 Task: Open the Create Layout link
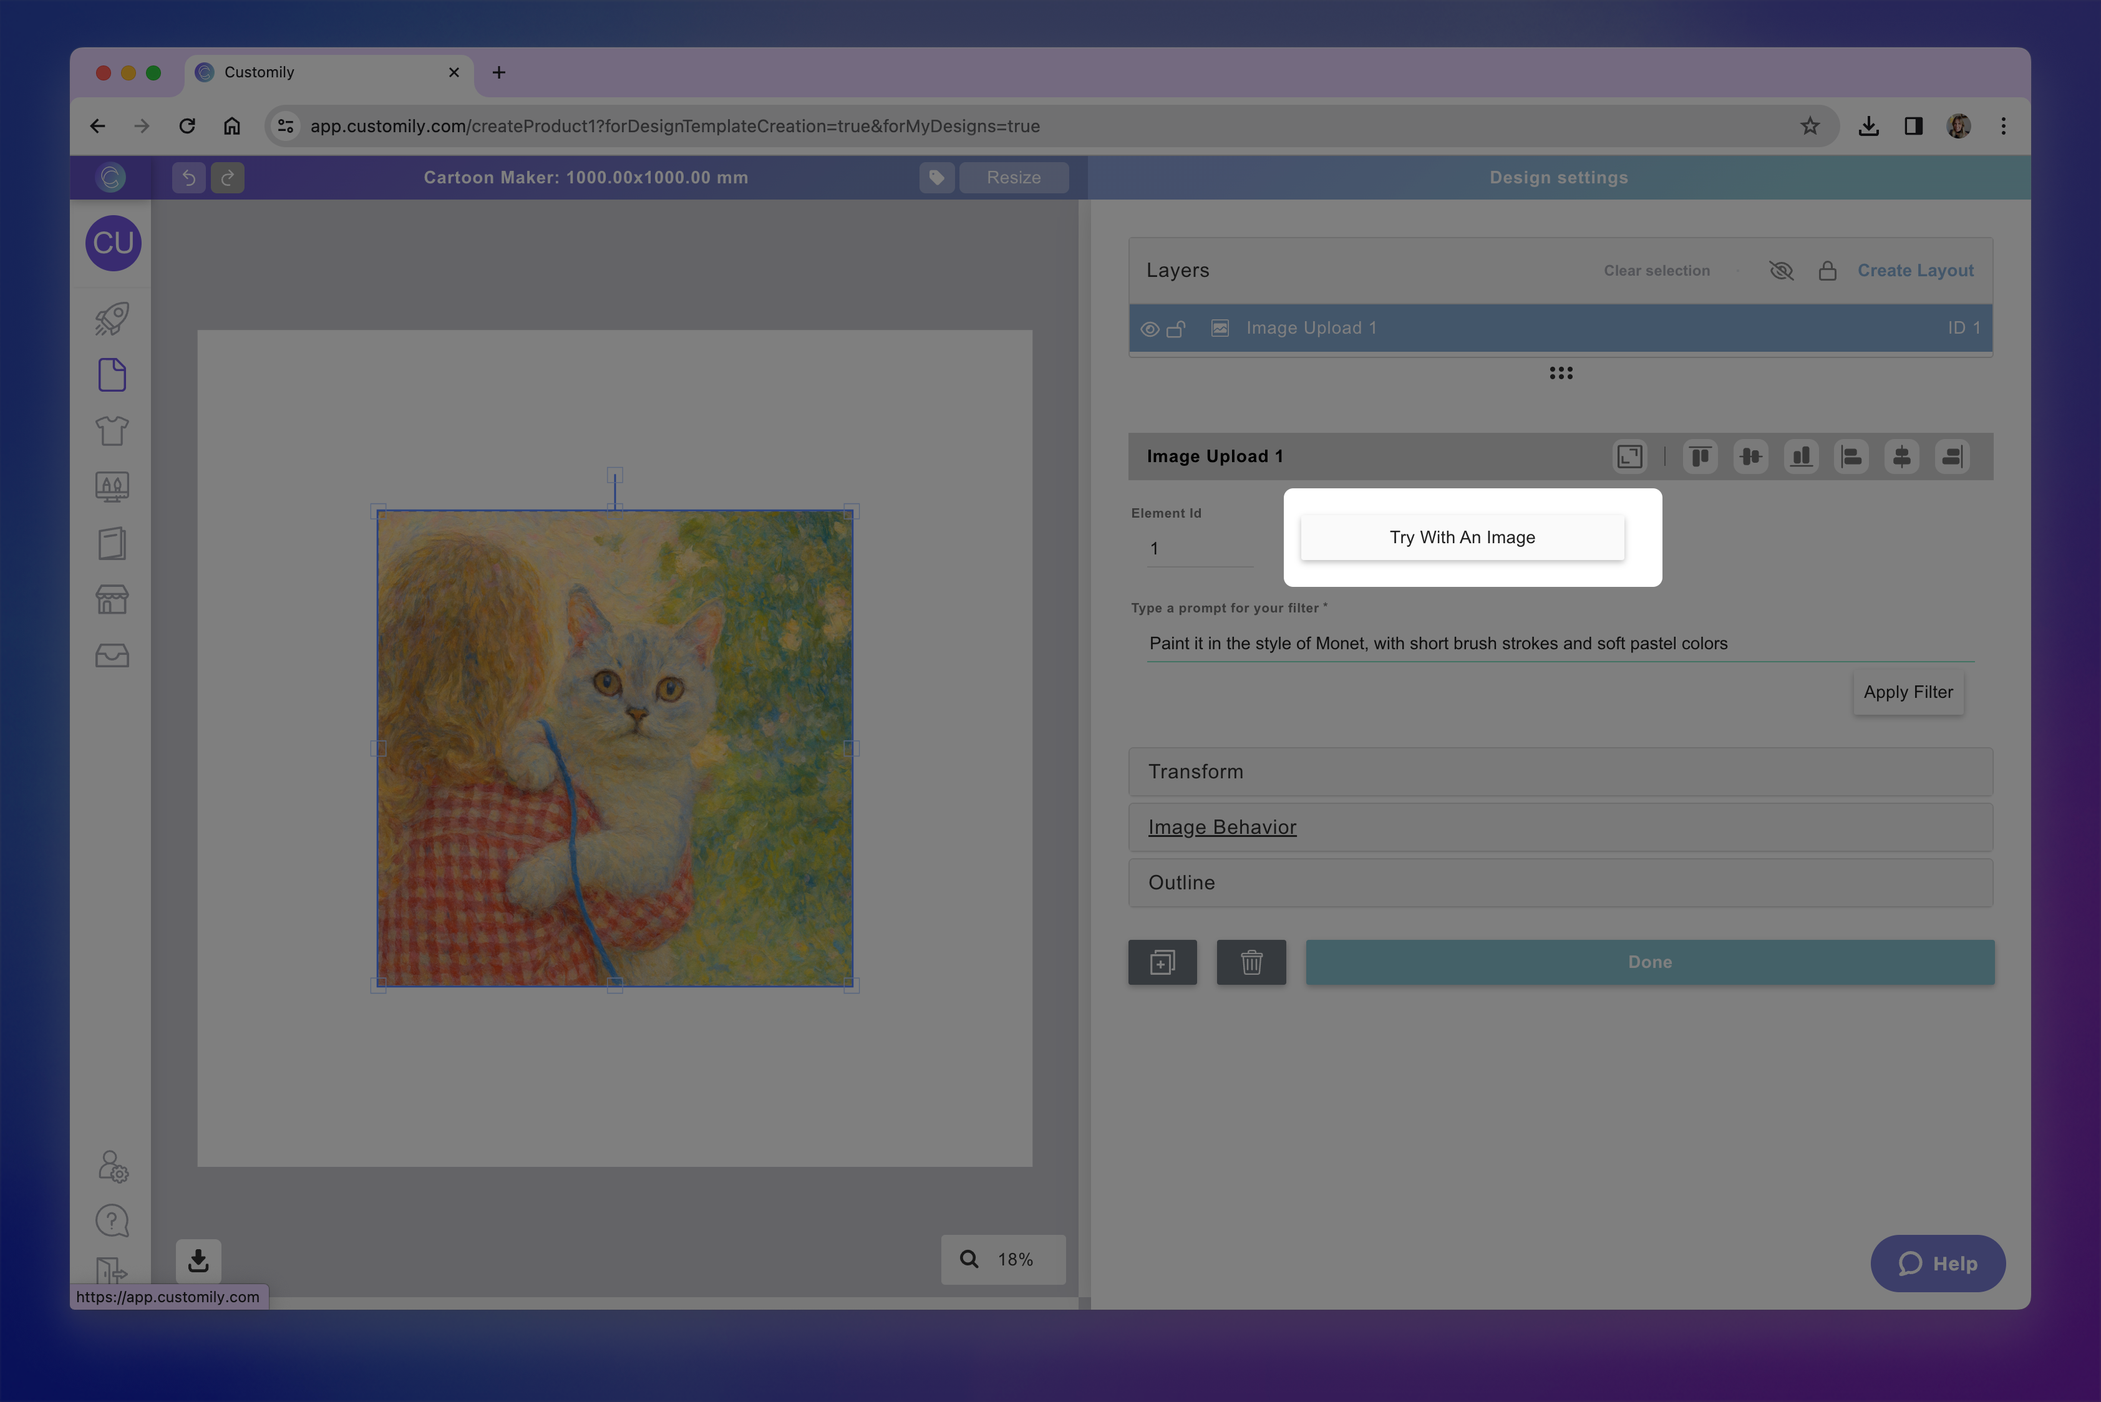[x=1915, y=270]
